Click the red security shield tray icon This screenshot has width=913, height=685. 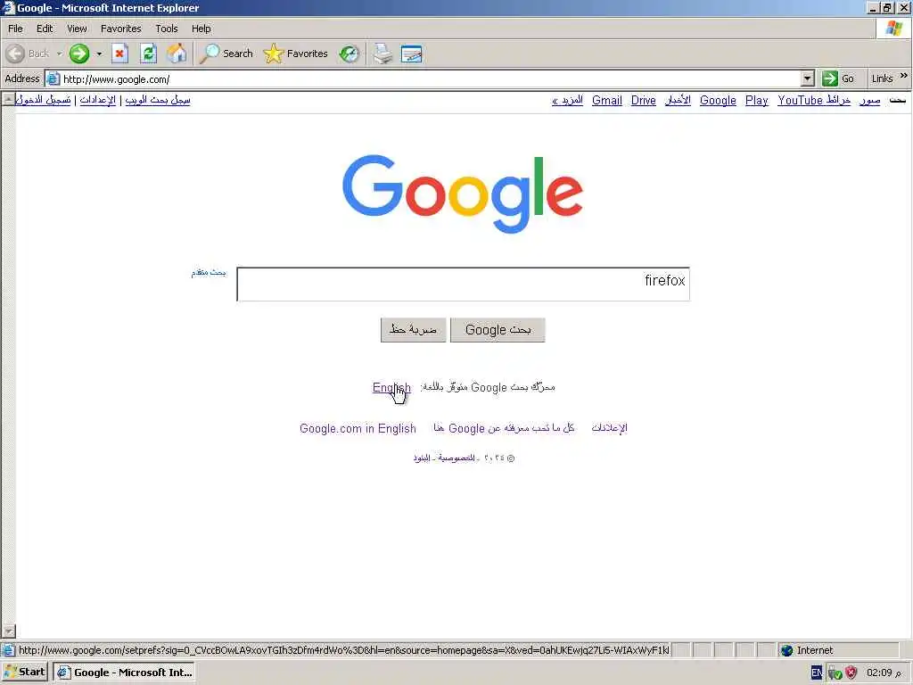[851, 673]
